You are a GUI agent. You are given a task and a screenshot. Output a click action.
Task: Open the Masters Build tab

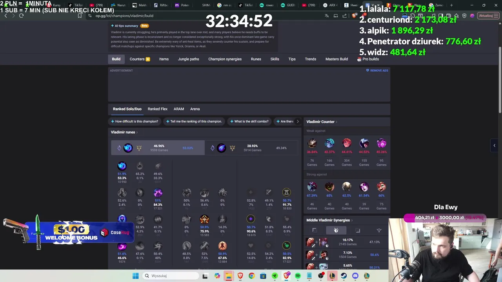tap(336, 59)
